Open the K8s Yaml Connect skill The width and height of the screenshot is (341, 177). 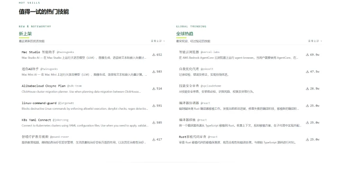pyautogui.click(x=36, y=120)
